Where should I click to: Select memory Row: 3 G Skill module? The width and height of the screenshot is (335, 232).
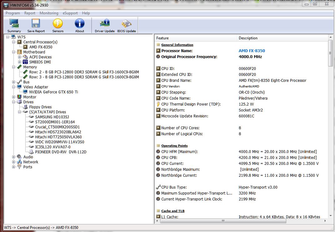point(84,77)
